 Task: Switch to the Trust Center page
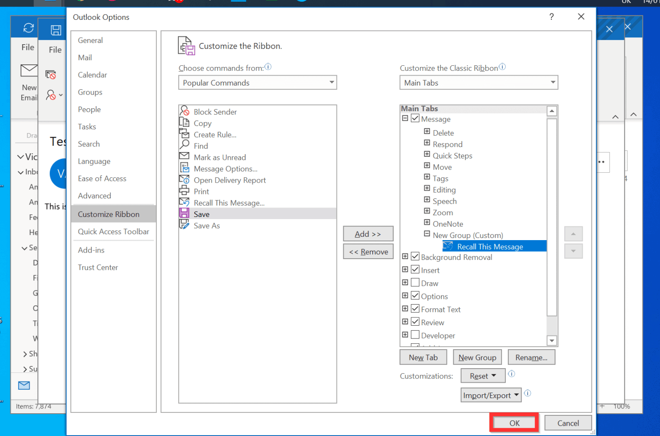pyautogui.click(x=98, y=267)
